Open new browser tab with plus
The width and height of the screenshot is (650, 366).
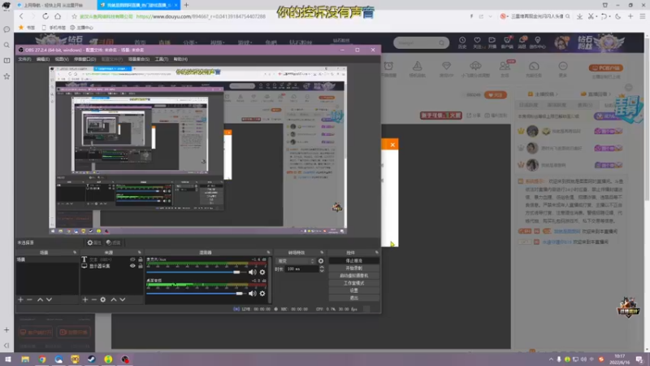[186, 5]
